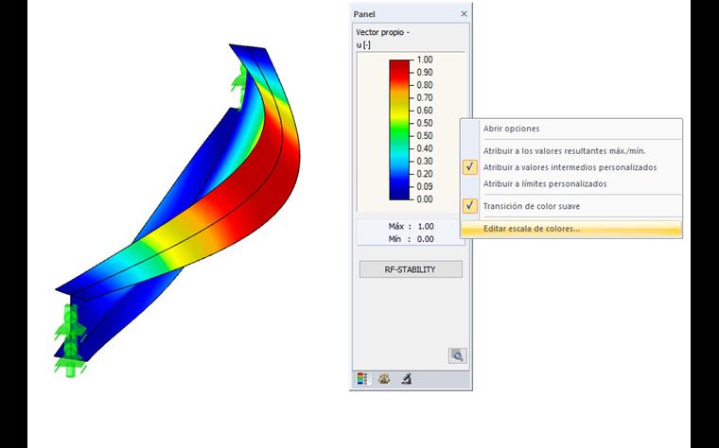Toggle 'Atribuir a valores intermedios personalizados'

(571, 167)
